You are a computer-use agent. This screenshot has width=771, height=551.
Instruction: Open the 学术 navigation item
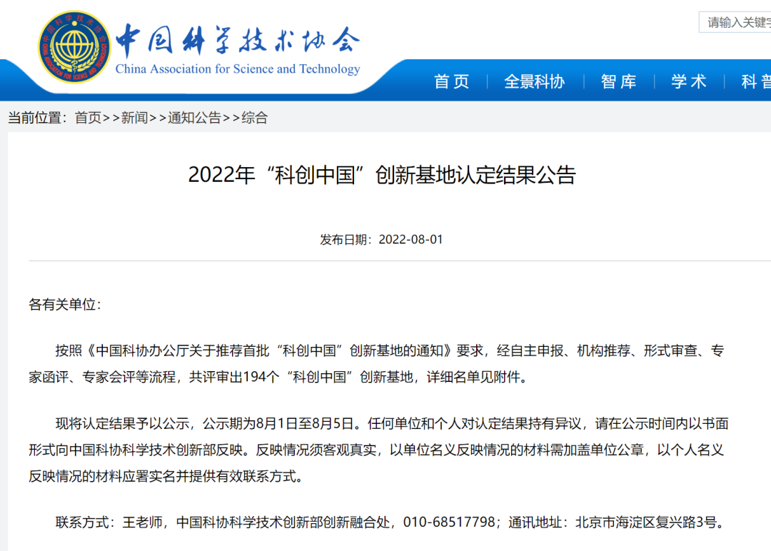coord(688,81)
